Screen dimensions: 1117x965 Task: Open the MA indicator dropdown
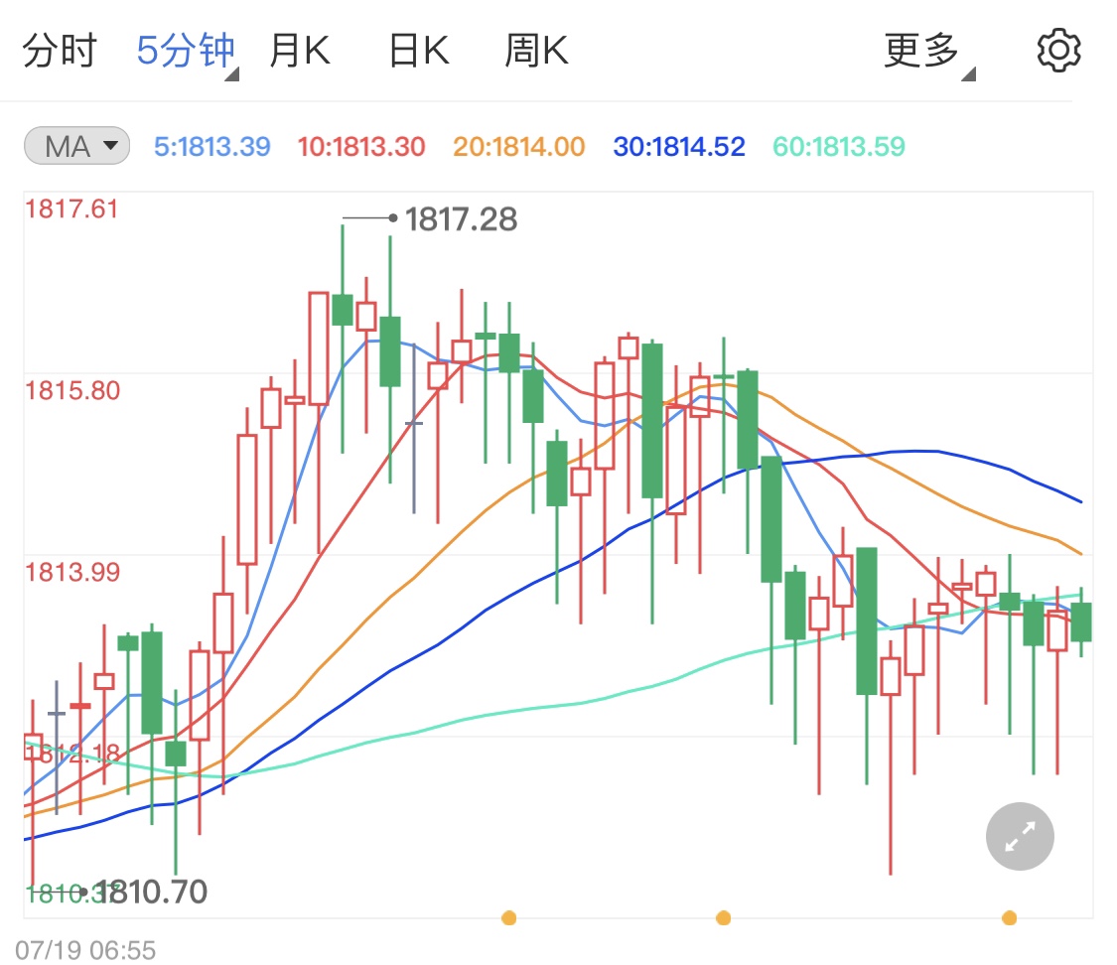point(76,146)
